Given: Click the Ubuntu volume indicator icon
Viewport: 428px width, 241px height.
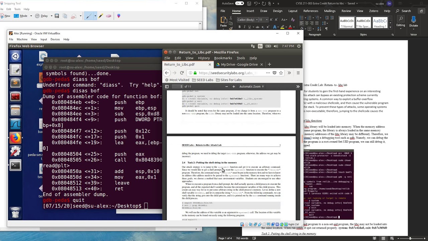Looking at the screenshot, I should tap(276, 46).
